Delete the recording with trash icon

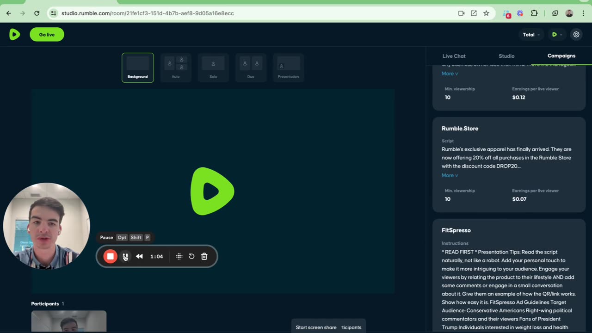204,256
